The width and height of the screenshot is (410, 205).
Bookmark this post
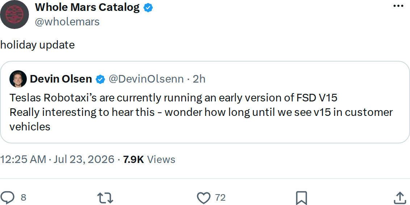click(301, 198)
